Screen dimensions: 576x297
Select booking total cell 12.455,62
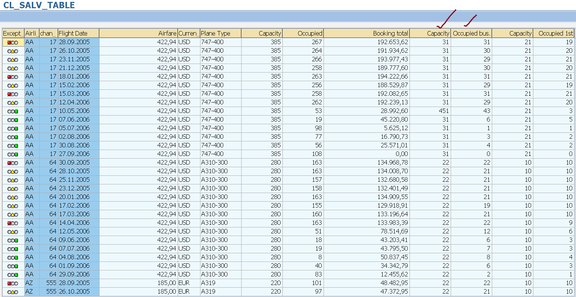pos(367,275)
